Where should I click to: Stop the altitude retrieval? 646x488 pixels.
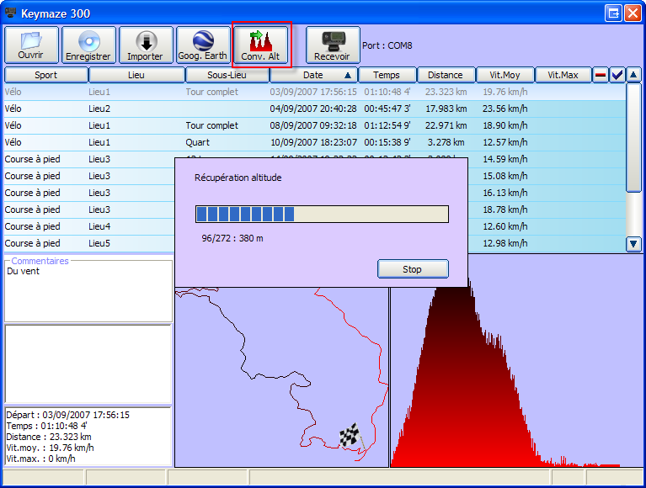pos(413,269)
